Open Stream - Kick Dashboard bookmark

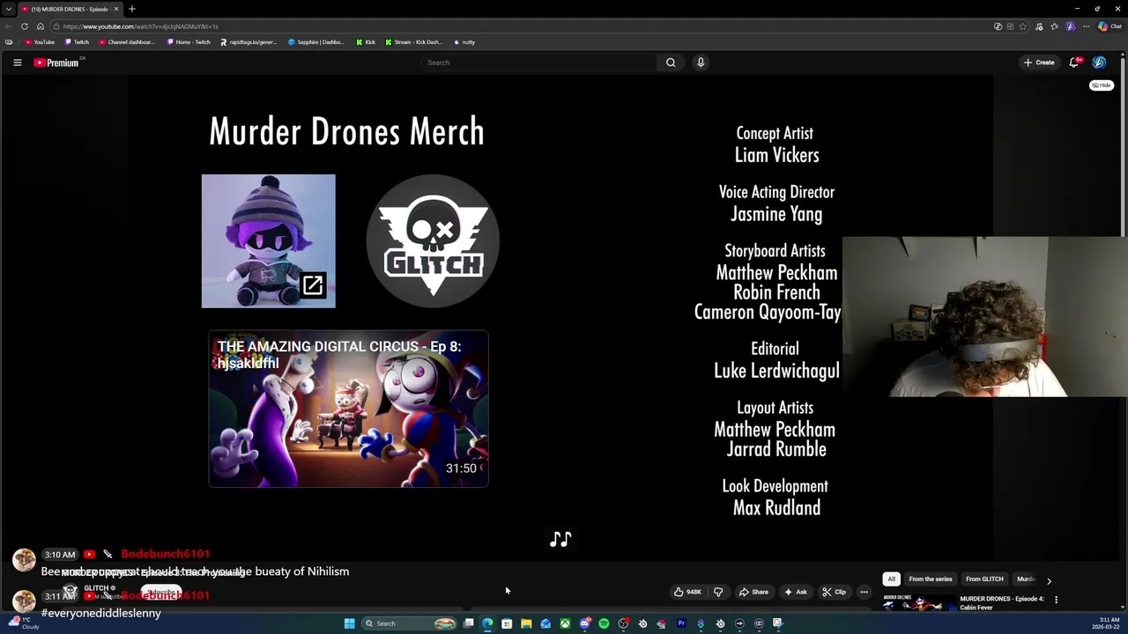414,42
